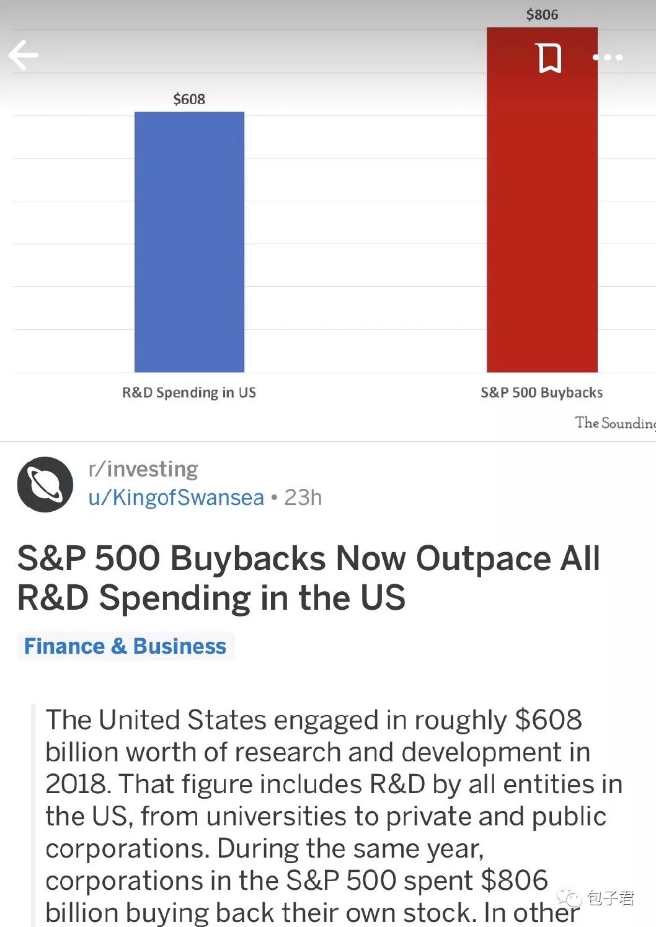This screenshot has width=656, height=927.
Task: Click the red S&P 500 Buybacks bar
Action: pos(542,200)
